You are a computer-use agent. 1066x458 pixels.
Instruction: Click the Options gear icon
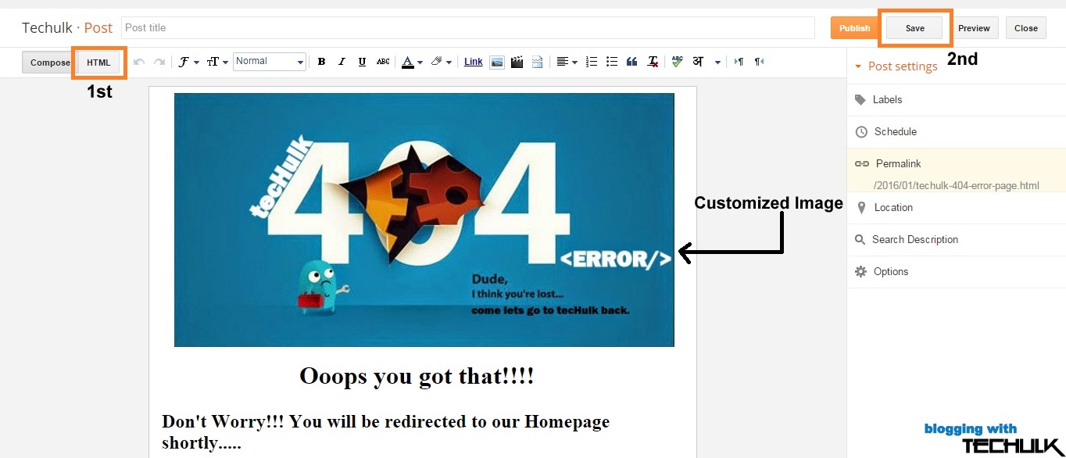[x=861, y=272]
